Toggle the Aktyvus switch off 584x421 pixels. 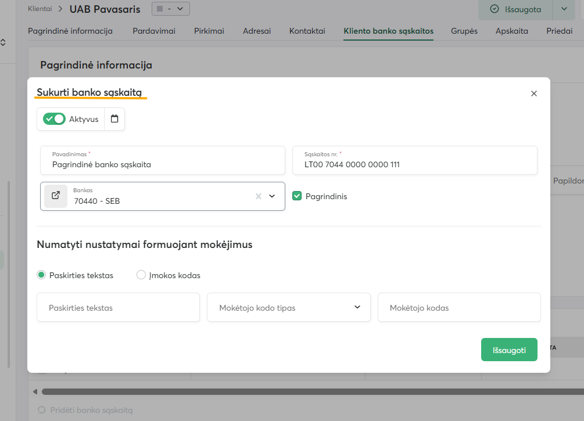coord(54,119)
